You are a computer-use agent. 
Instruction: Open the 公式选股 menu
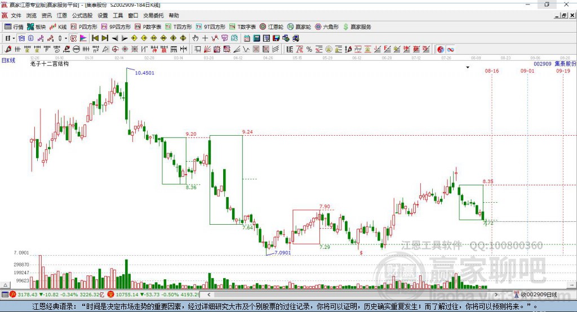[82, 15]
